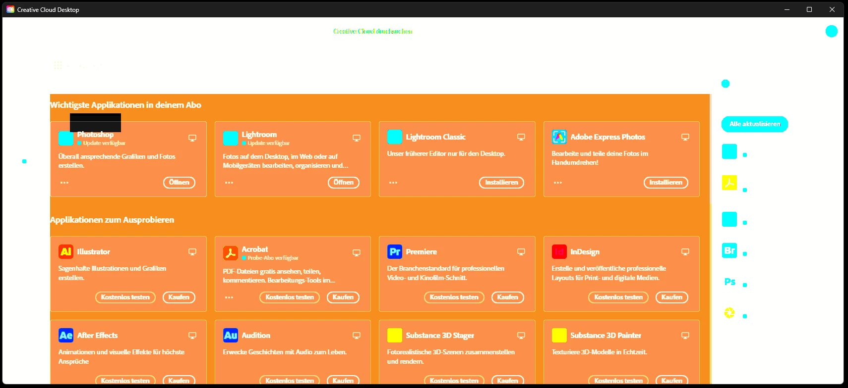Viewport: 848px width, 388px height.
Task: Open the three-dot menu on Lightroom Classic card
Action: pos(393,183)
